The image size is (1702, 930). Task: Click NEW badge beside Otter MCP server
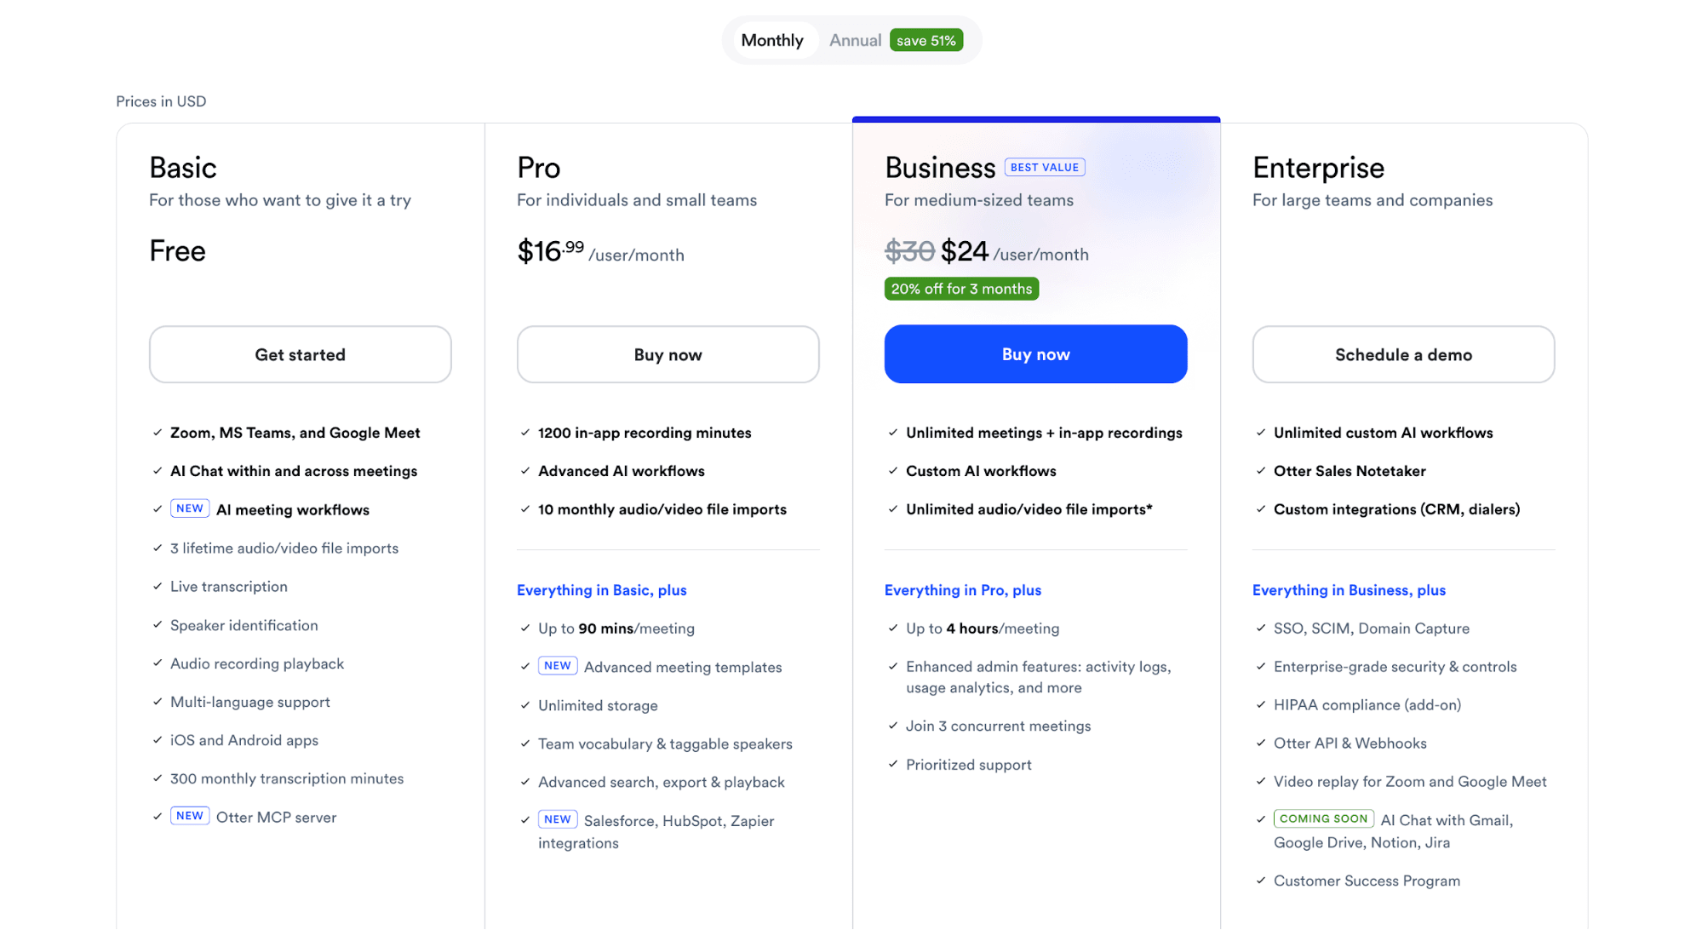click(190, 816)
